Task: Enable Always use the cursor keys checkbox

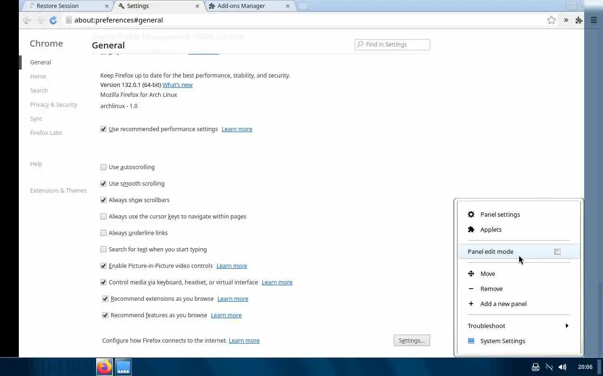Action: pyautogui.click(x=103, y=216)
